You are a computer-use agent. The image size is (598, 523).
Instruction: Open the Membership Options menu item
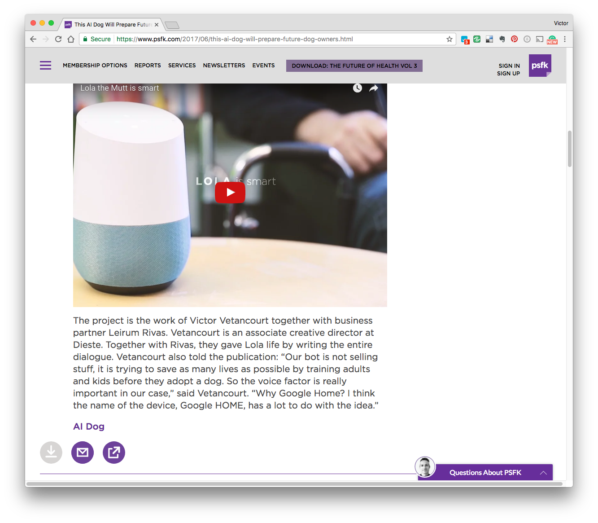[x=95, y=66]
